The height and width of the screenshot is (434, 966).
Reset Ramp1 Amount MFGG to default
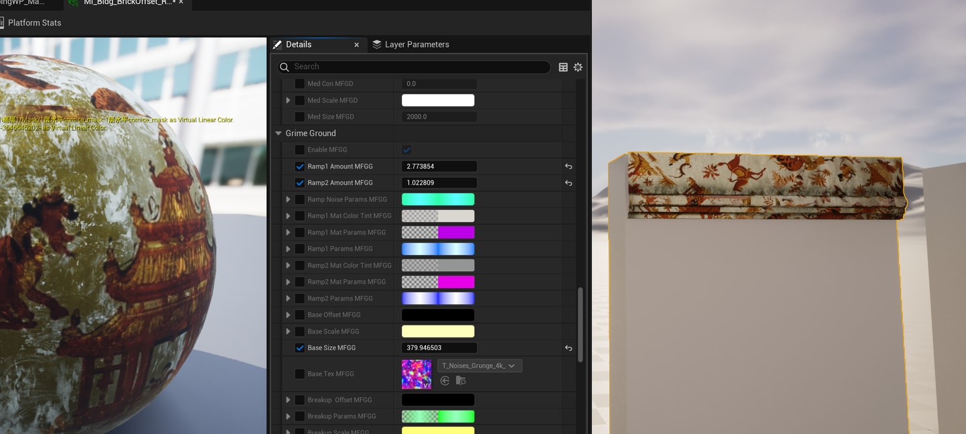568,166
